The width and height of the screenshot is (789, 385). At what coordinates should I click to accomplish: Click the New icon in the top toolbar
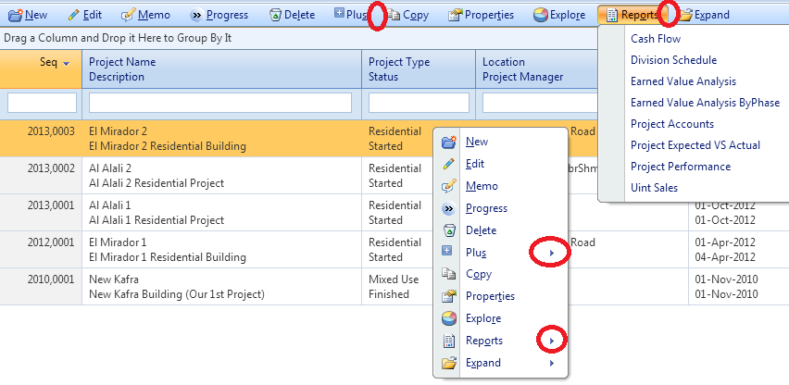pyautogui.click(x=14, y=15)
